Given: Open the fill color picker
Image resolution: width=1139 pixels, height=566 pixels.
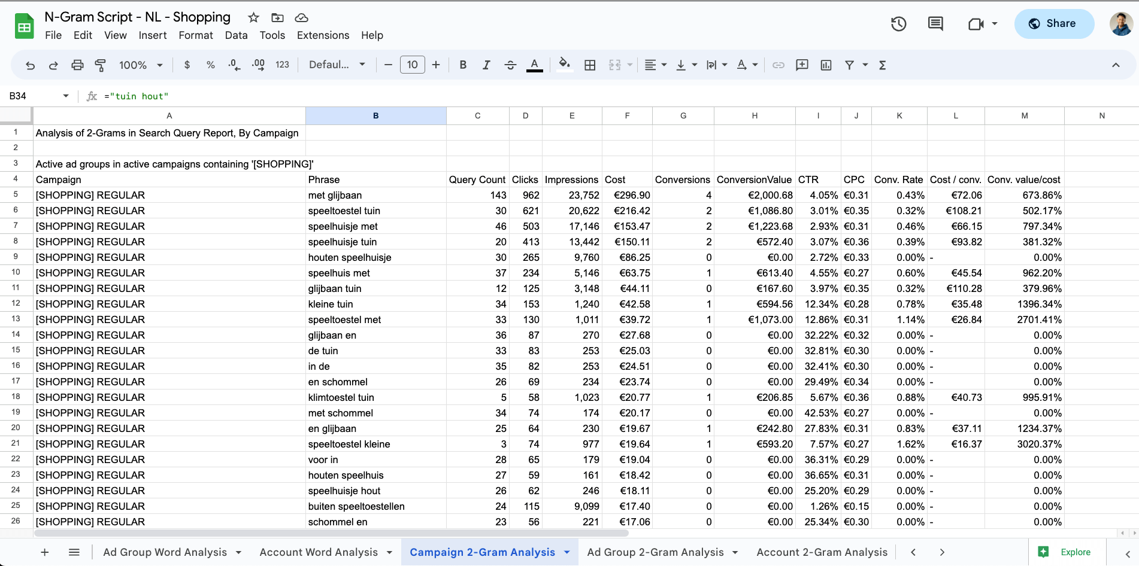Looking at the screenshot, I should tap(564, 65).
